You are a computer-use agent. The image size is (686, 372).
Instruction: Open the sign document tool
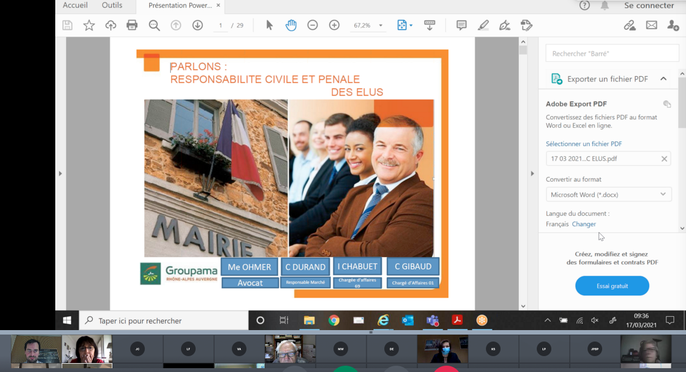pos(504,25)
